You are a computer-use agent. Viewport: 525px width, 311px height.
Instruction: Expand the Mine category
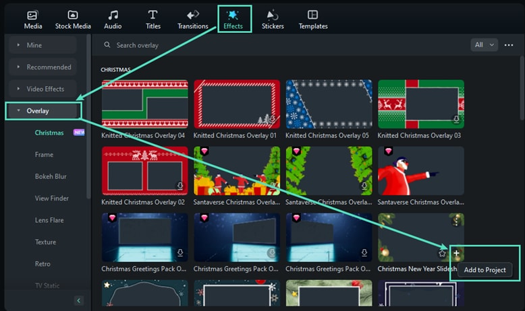(x=43, y=45)
